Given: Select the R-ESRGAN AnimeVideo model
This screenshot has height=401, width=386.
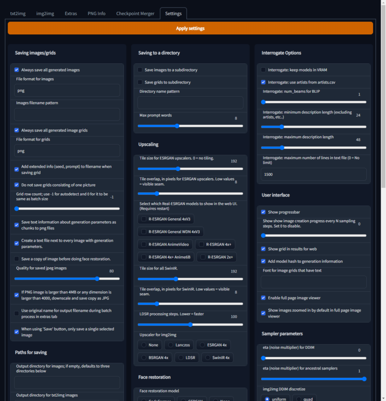Looking at the screenshot, I should 165,244.
